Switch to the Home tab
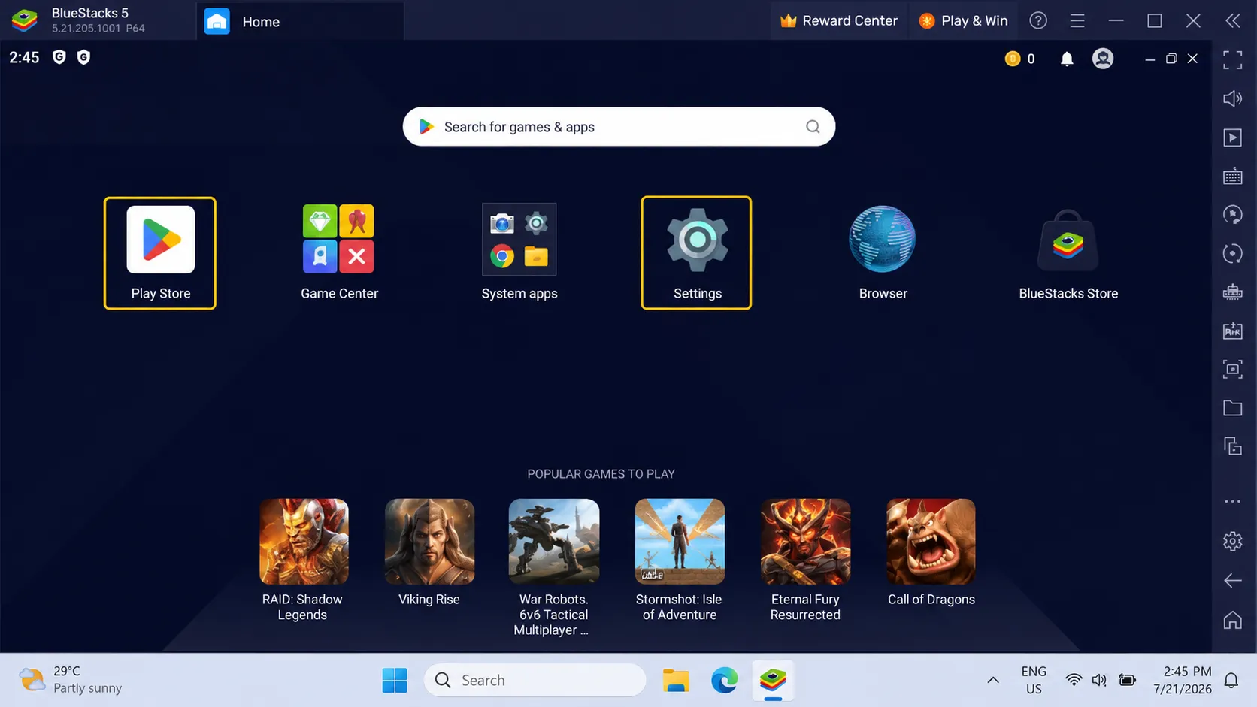 [301, 21]
